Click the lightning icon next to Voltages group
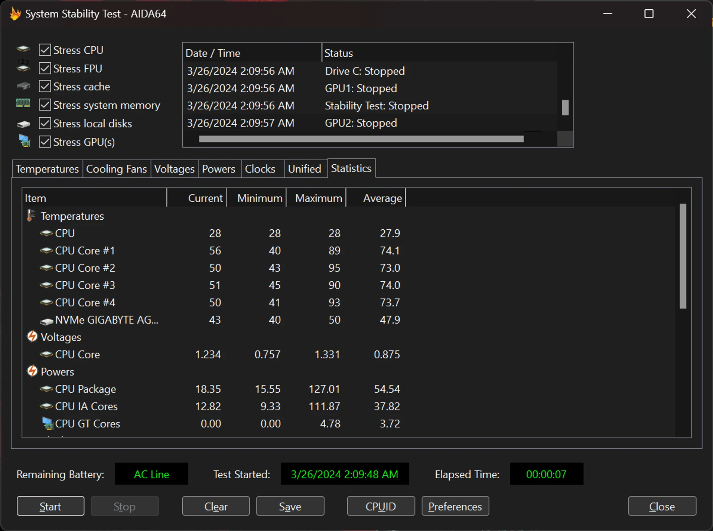The image size is (713, 531). [32, 336]
